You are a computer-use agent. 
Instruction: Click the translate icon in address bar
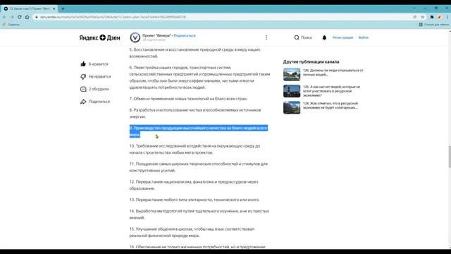click(x=415, y=17)
